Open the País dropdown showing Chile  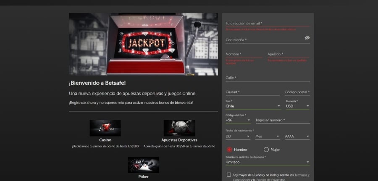253,106
